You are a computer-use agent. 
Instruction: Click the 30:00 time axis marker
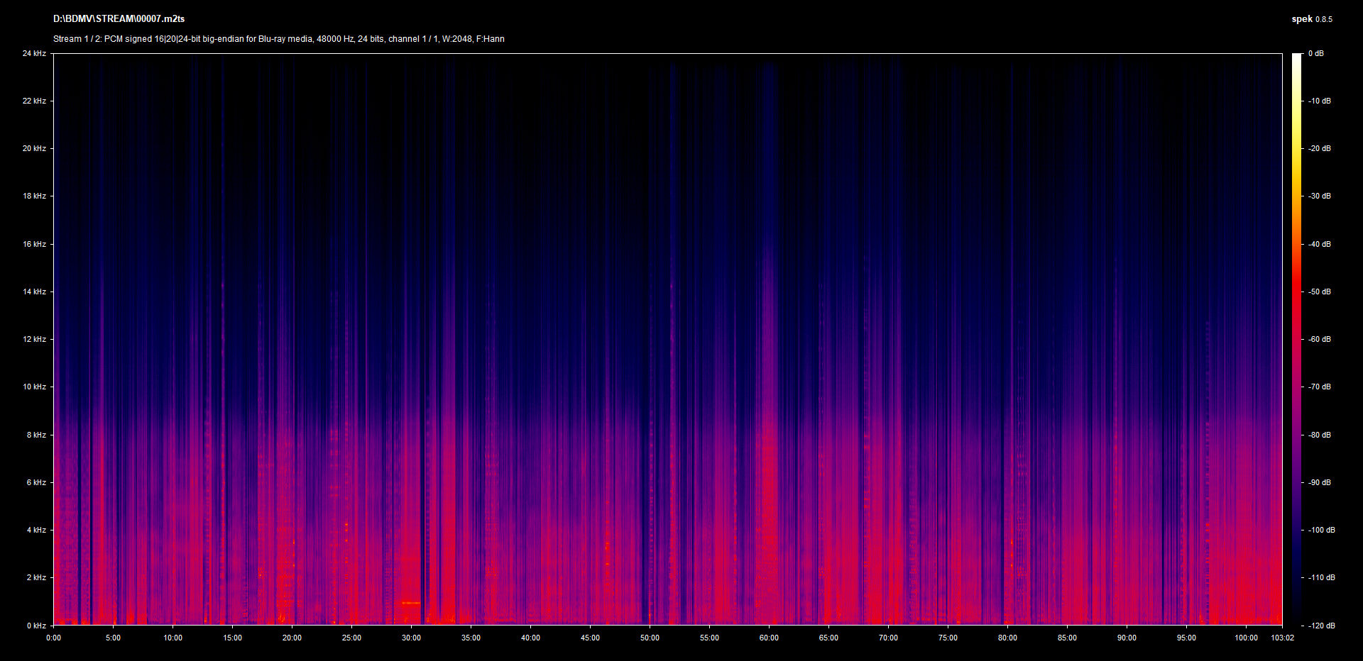[411, 638]
